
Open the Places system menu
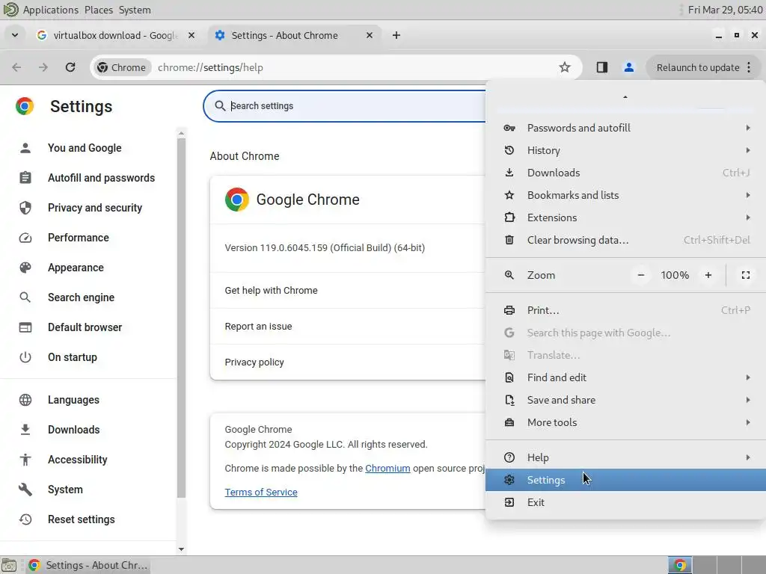click(x=99, y=10)
